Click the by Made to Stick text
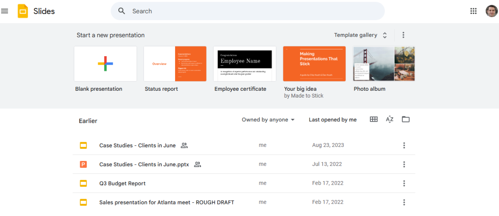Viewport: 499px width, 216px height. point(304,96)
